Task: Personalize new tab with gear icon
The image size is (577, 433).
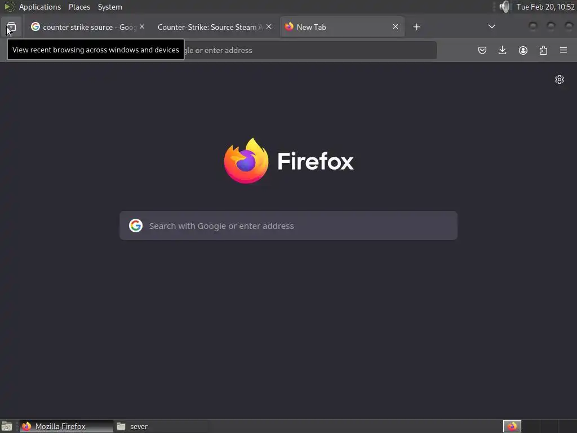Action: pyautogui.click(x=560, y=79)
